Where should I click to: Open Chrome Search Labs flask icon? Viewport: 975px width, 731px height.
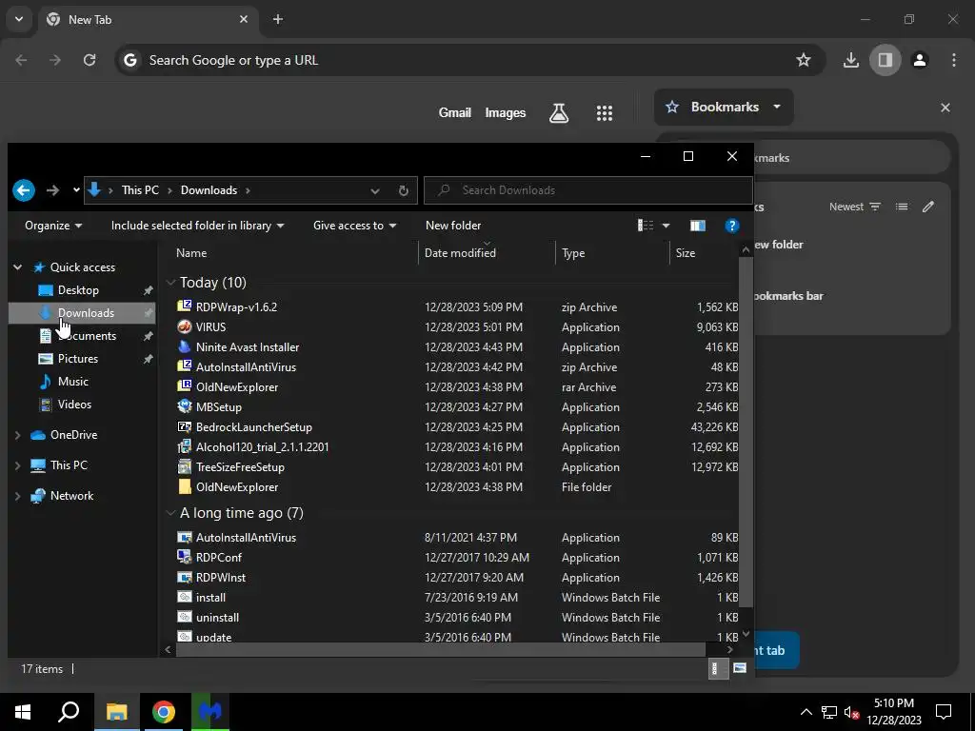coord(558,113)
